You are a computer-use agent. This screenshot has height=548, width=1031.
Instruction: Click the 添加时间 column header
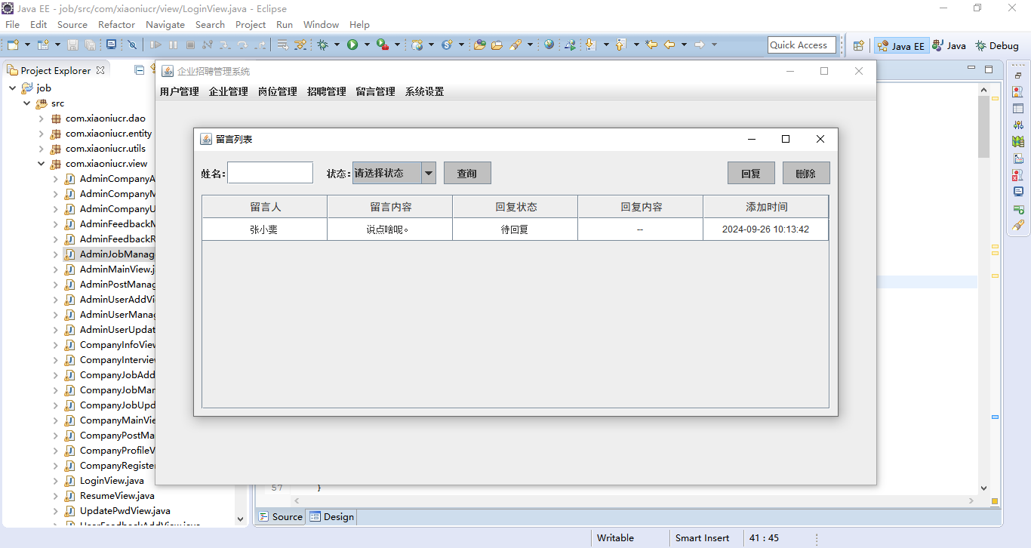pos(766,207)
